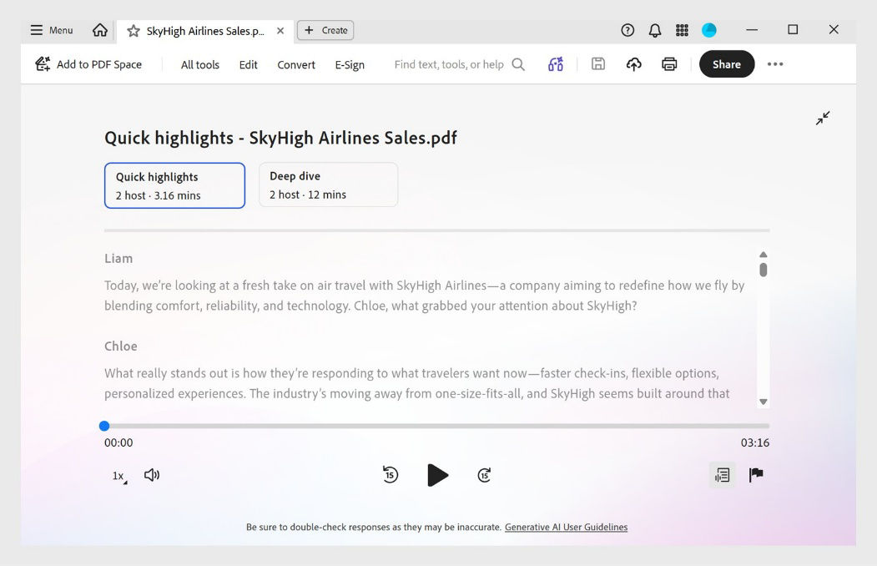Mute the audio with the speaker icon

point(152,474)
